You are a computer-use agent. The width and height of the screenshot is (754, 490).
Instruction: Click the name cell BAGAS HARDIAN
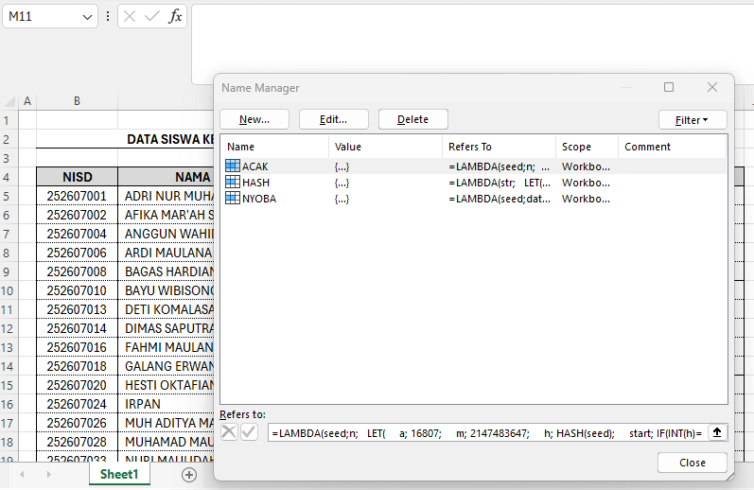[167, 271]
